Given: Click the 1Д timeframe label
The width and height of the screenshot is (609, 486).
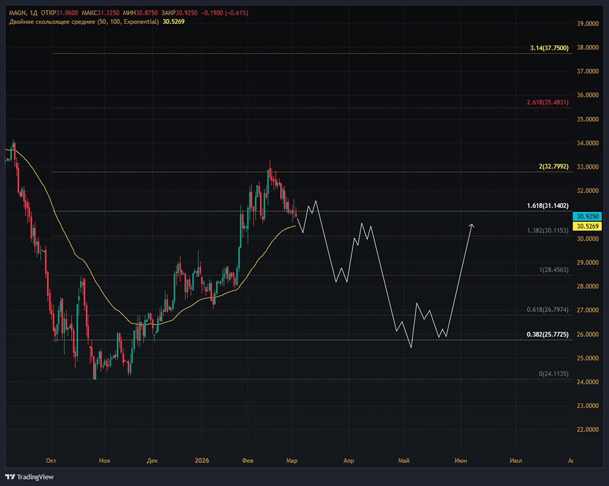Looking at the screenshot, I should tap(33, 13).
